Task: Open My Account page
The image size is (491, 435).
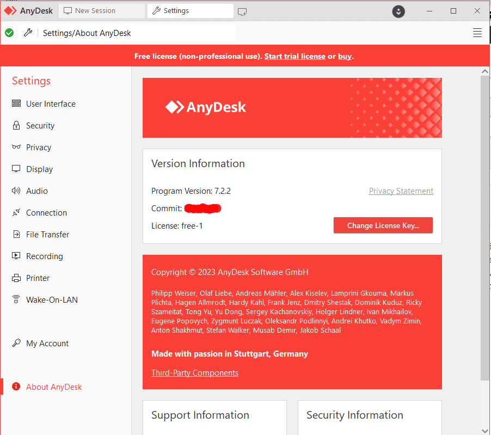Action: [47, 343]
